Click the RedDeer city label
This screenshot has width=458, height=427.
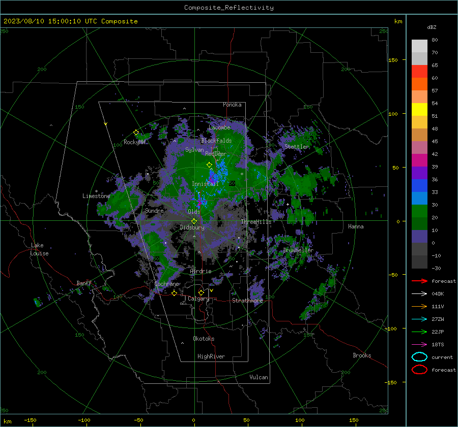click(216, 154)
